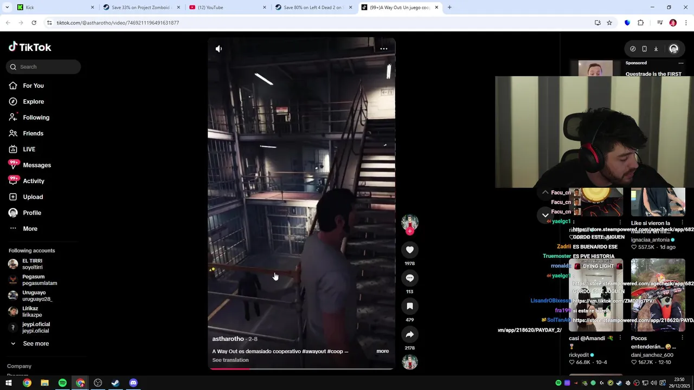Switch to the Left 4 Dead 2 tab
Image resolution: width=694 pixels, height=390 pixels.
point(313,8)
